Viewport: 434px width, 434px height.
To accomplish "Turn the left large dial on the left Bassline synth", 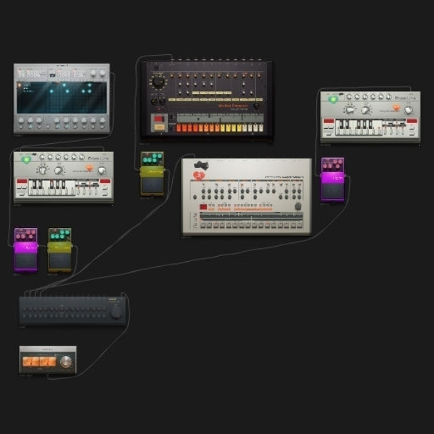I will click(43, 170).
